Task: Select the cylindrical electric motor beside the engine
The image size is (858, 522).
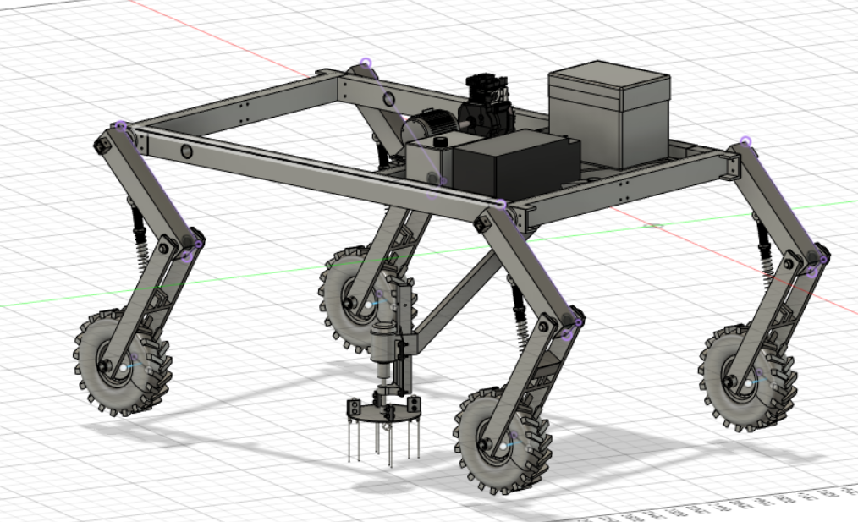Action: pyautogui.click(x=431, y=126)
